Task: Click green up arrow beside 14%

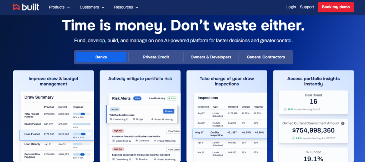Action: pyautogui.click(x=285, y=109)
